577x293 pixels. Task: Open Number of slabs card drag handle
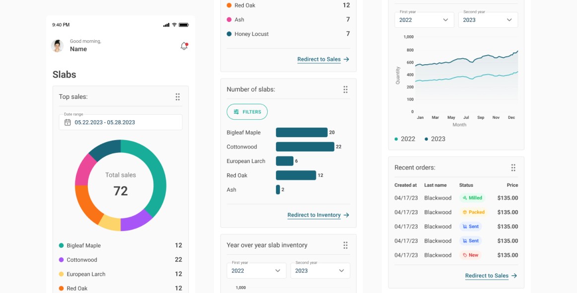(346, 89)
